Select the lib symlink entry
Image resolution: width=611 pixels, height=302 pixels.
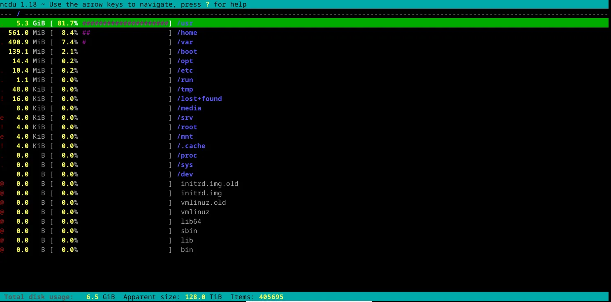(187, 240)
